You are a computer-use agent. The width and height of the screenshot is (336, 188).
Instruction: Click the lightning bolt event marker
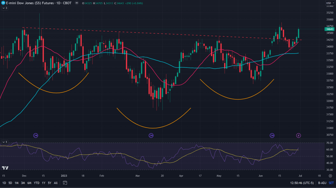pyautogui.click(x=299, y=135)
